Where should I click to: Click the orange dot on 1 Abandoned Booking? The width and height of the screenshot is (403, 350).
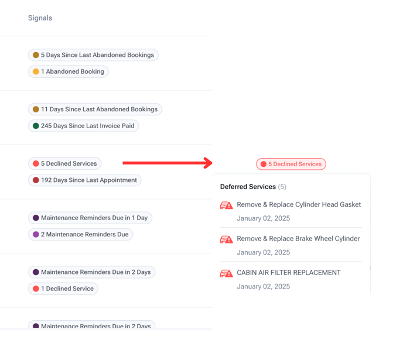click(36, 71)
